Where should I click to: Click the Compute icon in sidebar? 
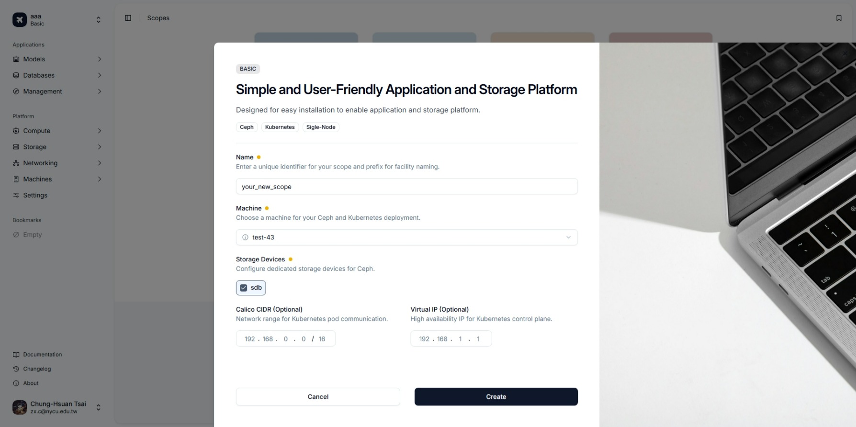tap(16, 131)
